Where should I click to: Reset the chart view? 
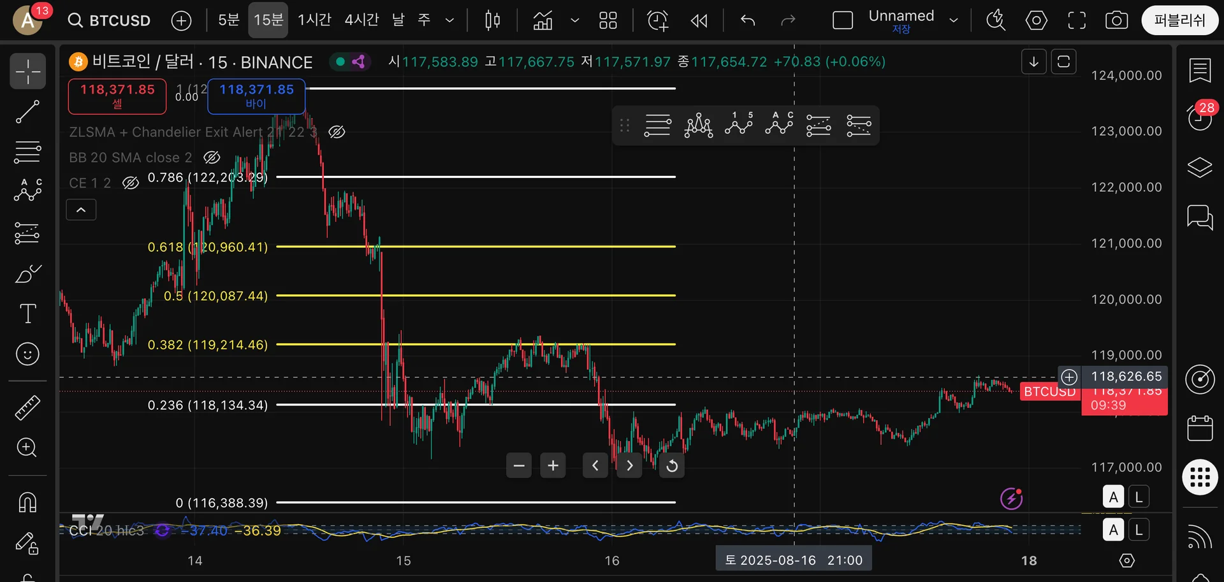click(x=672, y=466)
